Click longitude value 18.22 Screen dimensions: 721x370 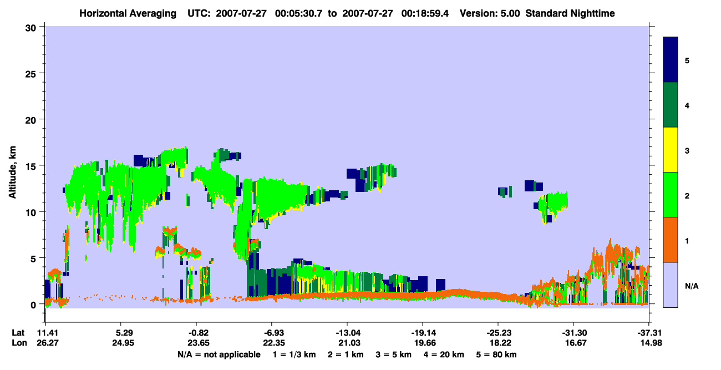(x=501, y=343)
